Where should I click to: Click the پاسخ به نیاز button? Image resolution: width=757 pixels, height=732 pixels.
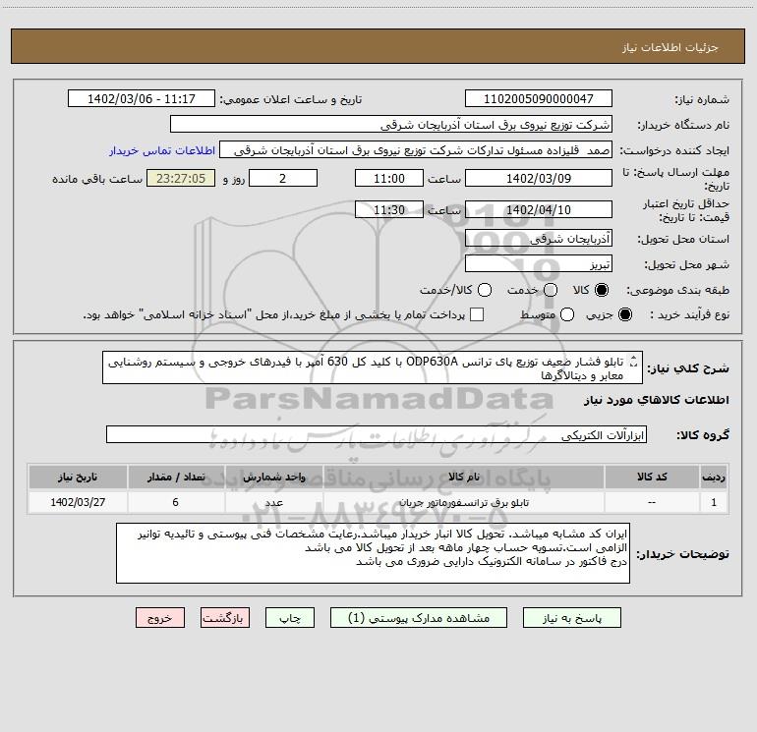pyautogui.click(x=571, y=618)
